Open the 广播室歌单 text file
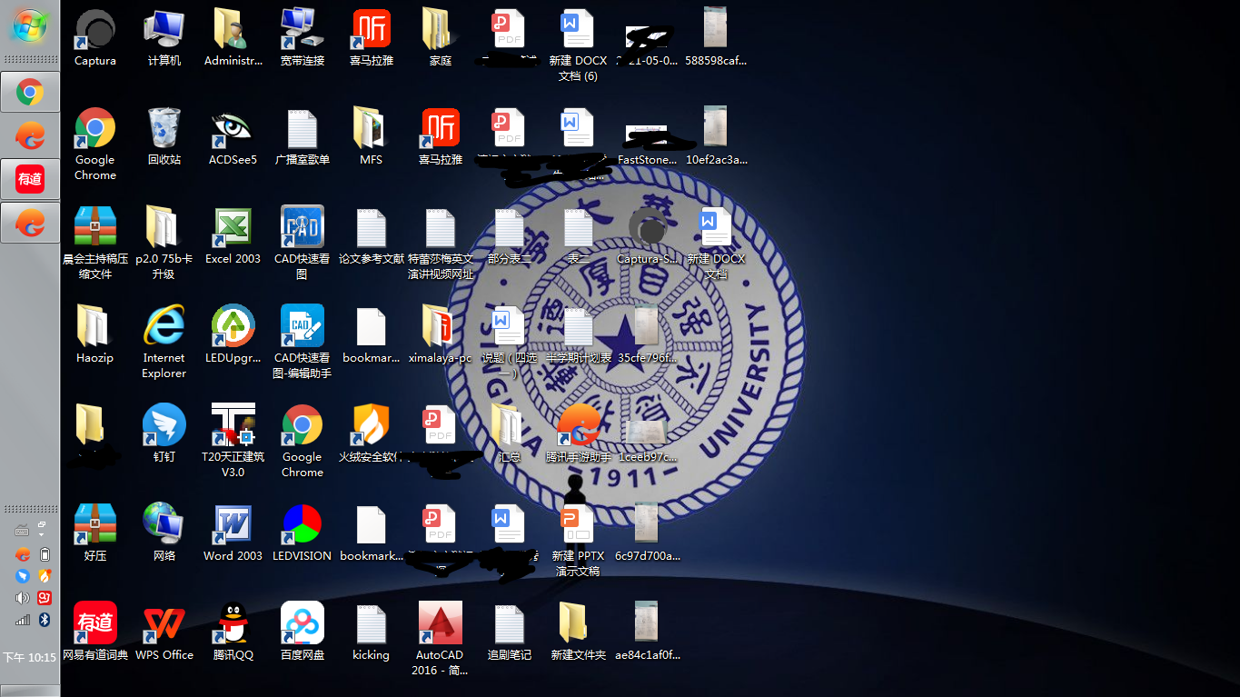Image resolution: width=1240 pixels, height=697 pixels. (303, 137)
